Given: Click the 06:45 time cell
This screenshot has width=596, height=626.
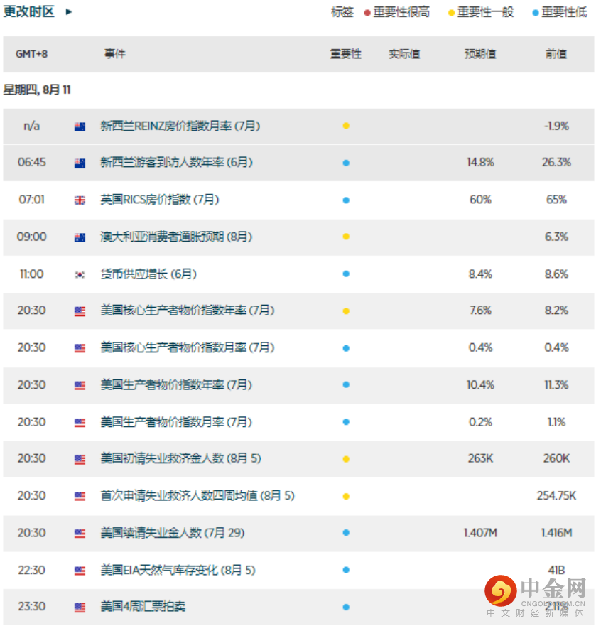Looking at the screenshot, I should click(31, 163).
